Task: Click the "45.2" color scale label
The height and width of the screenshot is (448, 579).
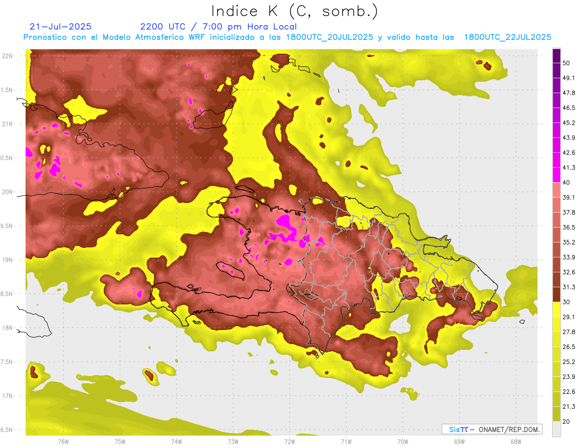Action: point(569,123)
